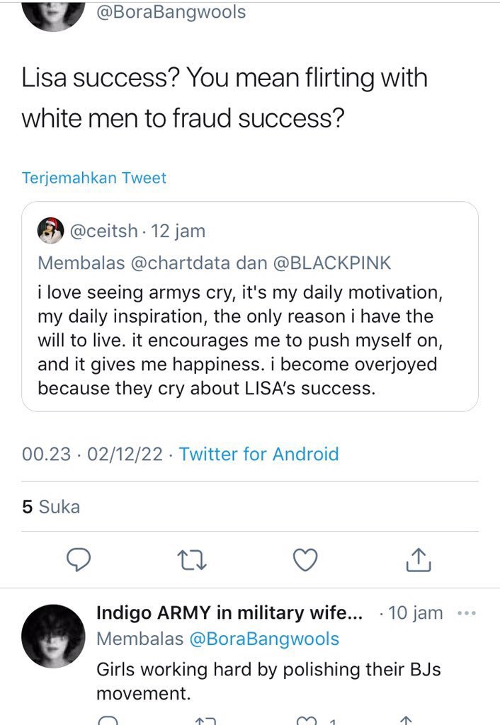This screenshot has height=725, width=500.
Task: View the "5 Suka" likes list
Action: 51,507
